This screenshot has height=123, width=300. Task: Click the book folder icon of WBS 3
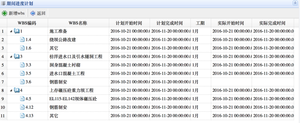coord(17,56)
